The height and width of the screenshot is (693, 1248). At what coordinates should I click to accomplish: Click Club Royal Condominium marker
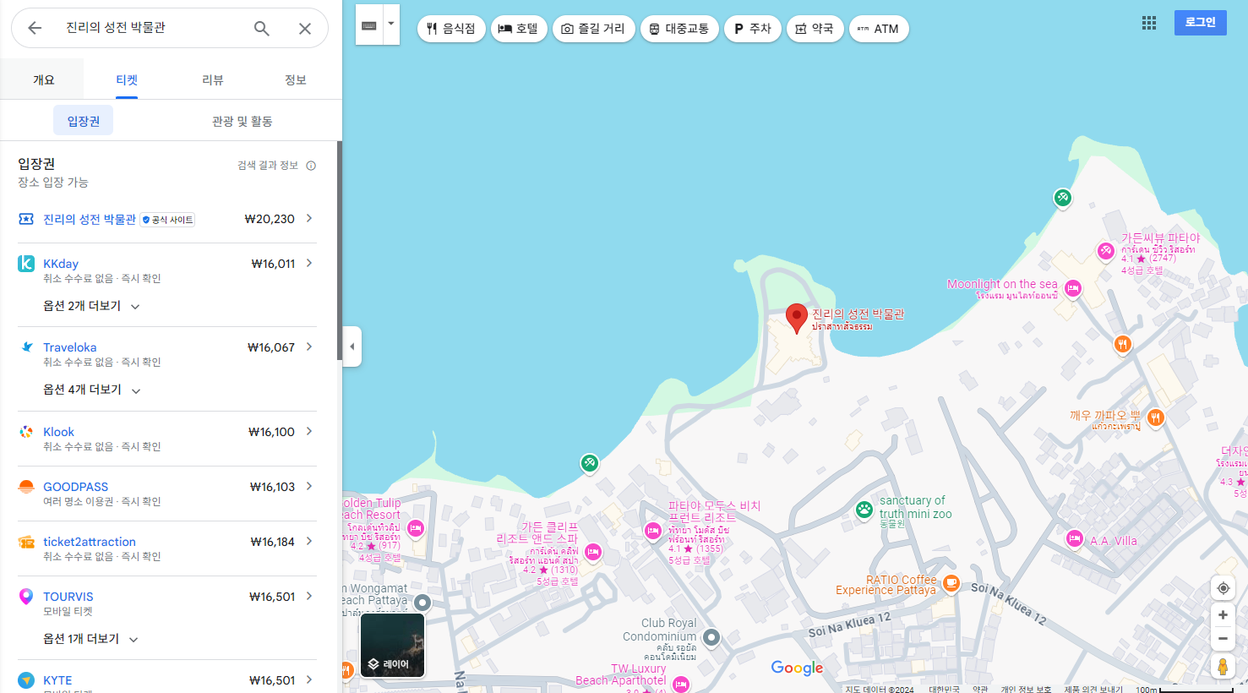[711, 637]
